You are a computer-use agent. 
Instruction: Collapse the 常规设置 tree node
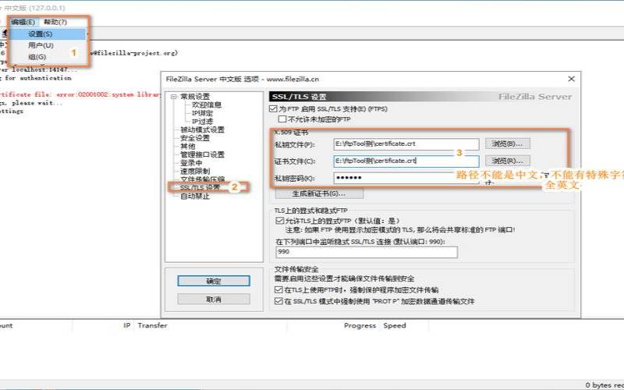coord(173,96)
